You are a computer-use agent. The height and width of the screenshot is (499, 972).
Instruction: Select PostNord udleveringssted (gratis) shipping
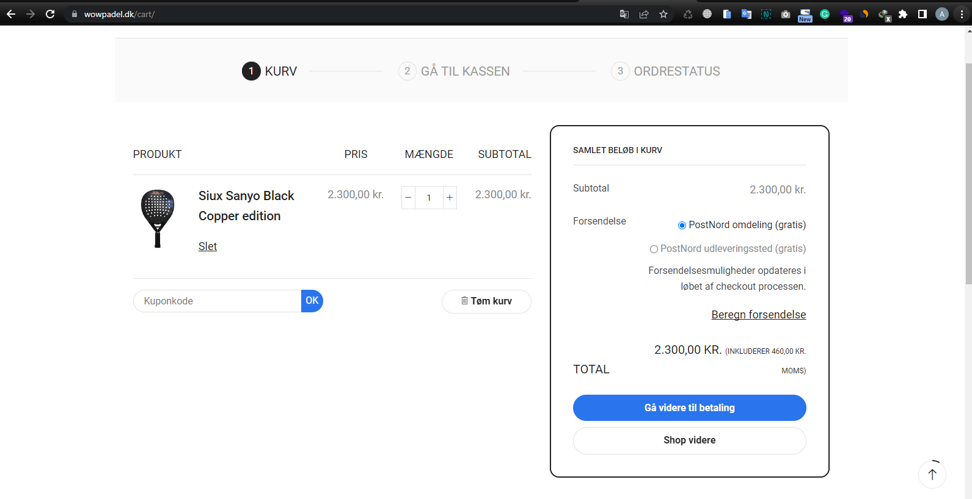click(654, 249)
